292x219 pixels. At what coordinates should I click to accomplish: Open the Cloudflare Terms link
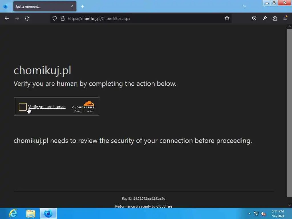click(90, 111)
